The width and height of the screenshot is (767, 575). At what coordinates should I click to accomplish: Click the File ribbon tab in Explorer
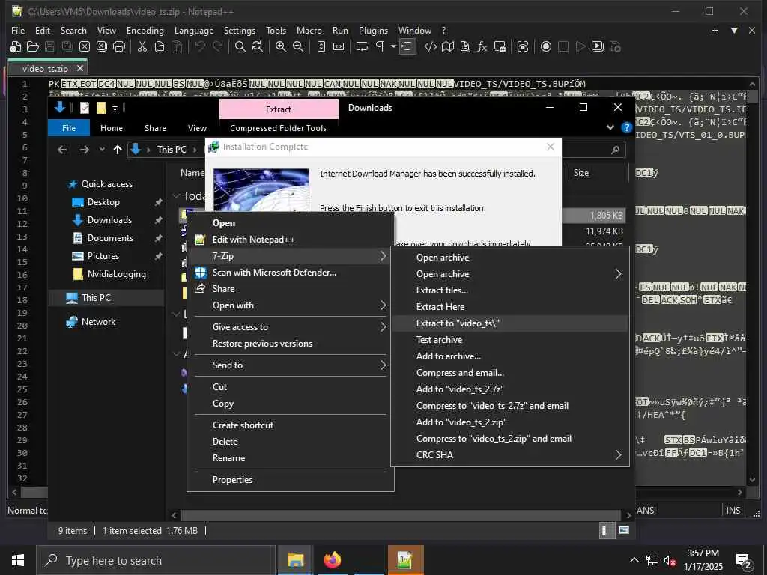[69, 127]
